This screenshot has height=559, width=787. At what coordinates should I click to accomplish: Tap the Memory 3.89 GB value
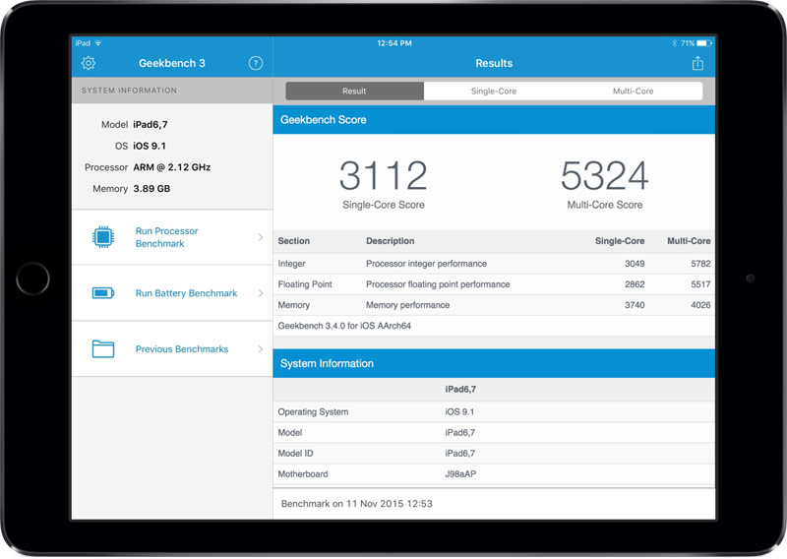151,189
